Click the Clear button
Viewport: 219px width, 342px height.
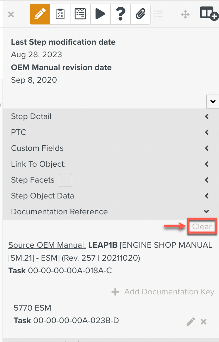point(202,226)
